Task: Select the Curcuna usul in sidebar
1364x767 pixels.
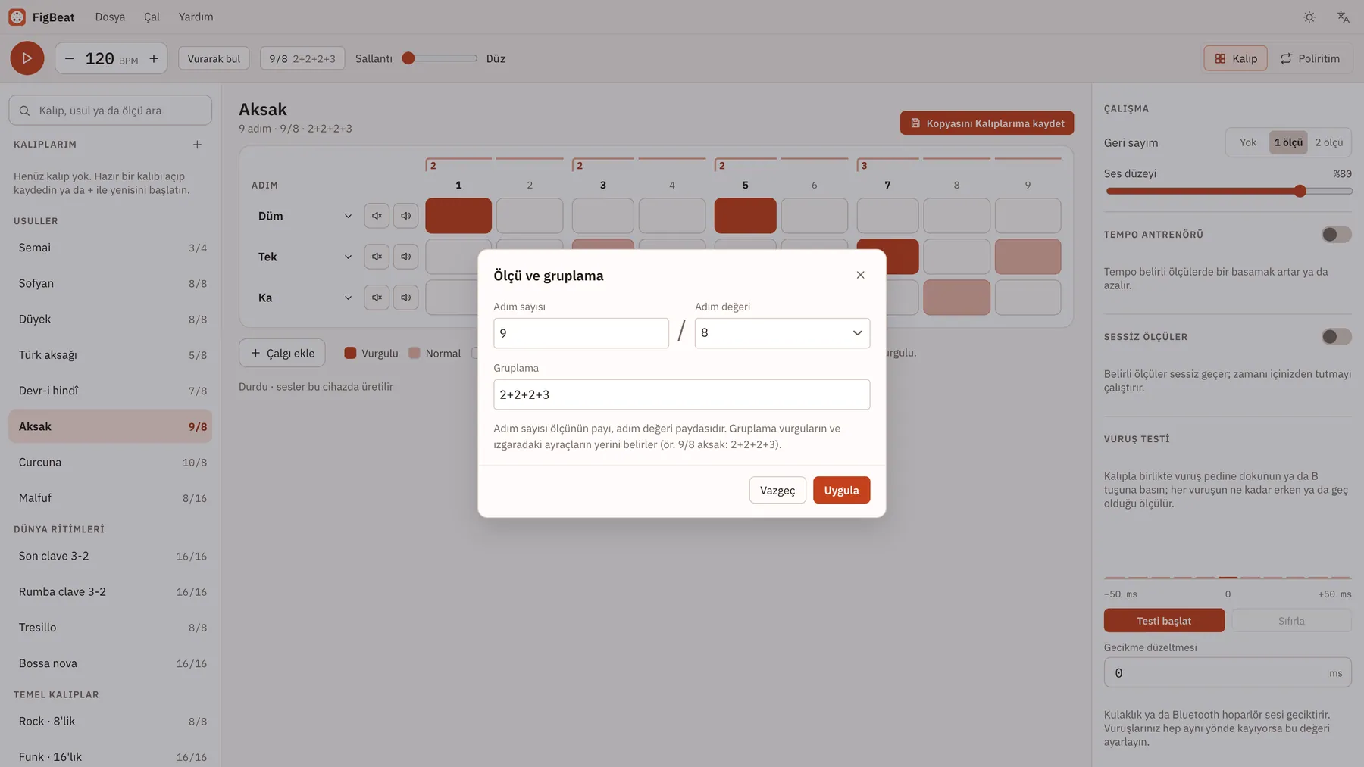Action: (x=111, y=463)
